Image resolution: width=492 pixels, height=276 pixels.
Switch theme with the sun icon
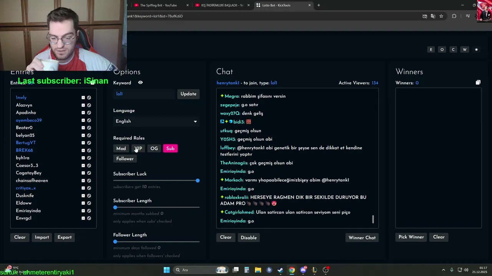point(476,50)
